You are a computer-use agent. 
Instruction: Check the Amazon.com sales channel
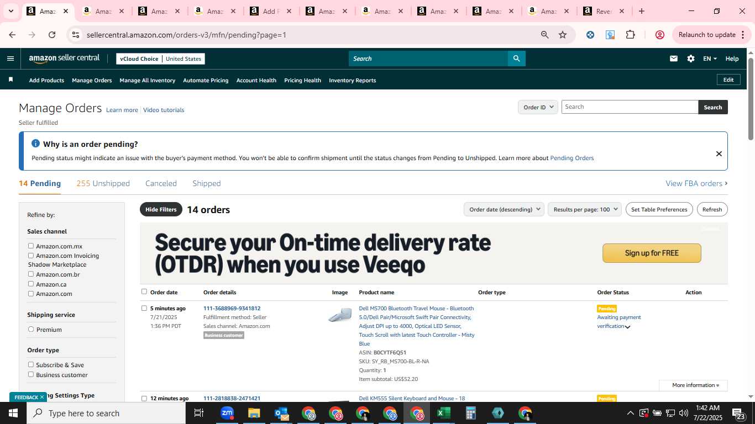(31, 294)
